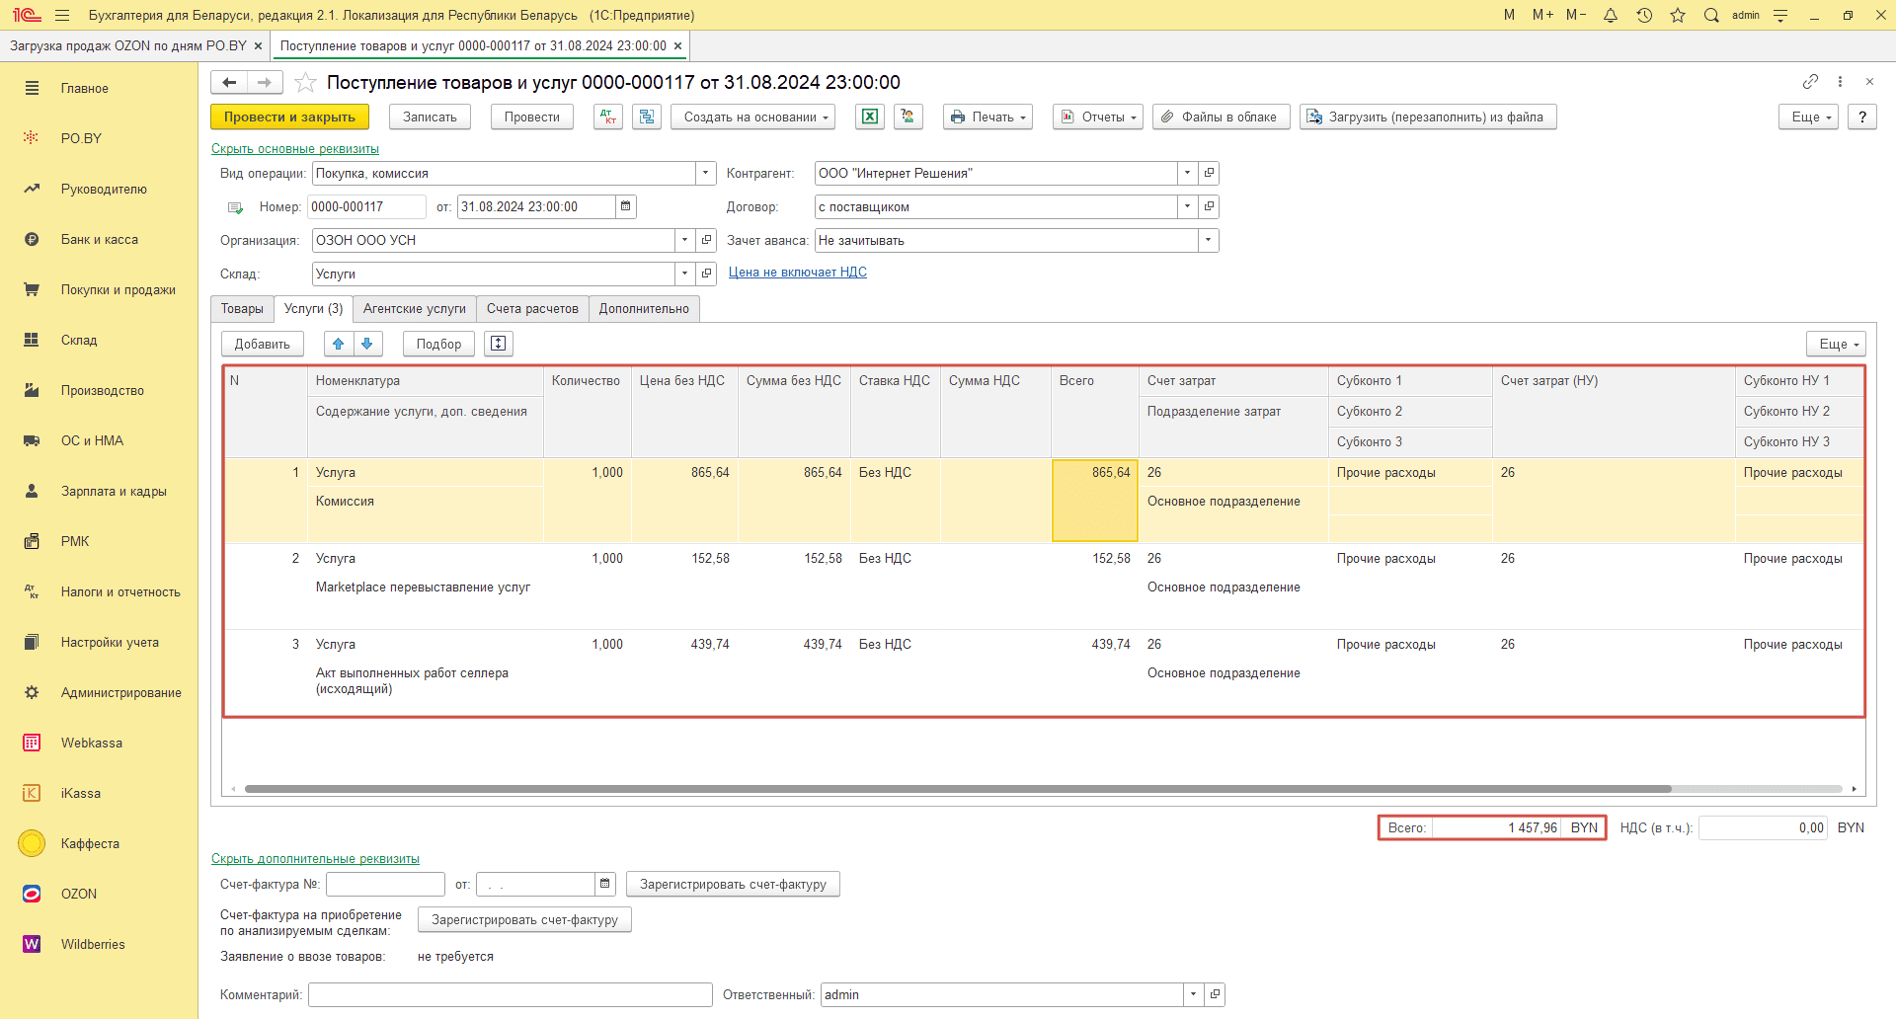Viewport: 1896px width, 1019px height.
Task: Click Скрыть дополнительные реквизиты link
Action: (x=315, y=859)
